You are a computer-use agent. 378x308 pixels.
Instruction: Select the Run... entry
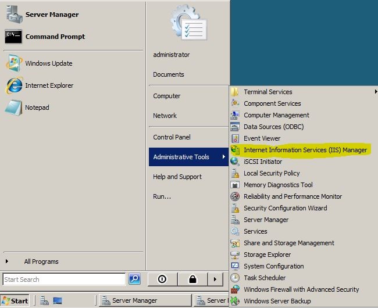[162, 196]
